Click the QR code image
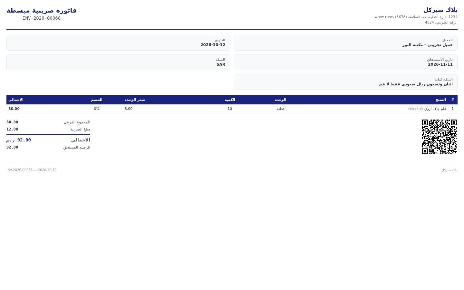Viewport: 464px width, 290px height. (x=440, y=137)
